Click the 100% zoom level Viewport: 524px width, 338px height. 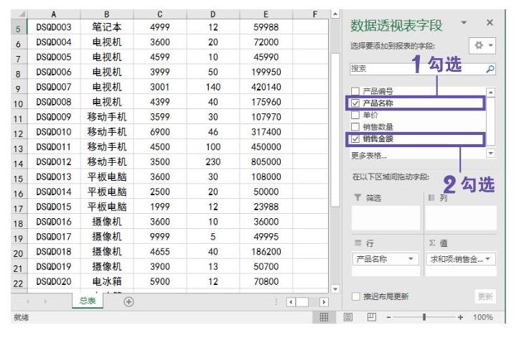482,317
